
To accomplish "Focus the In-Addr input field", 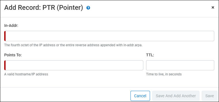I will point(109,36).
